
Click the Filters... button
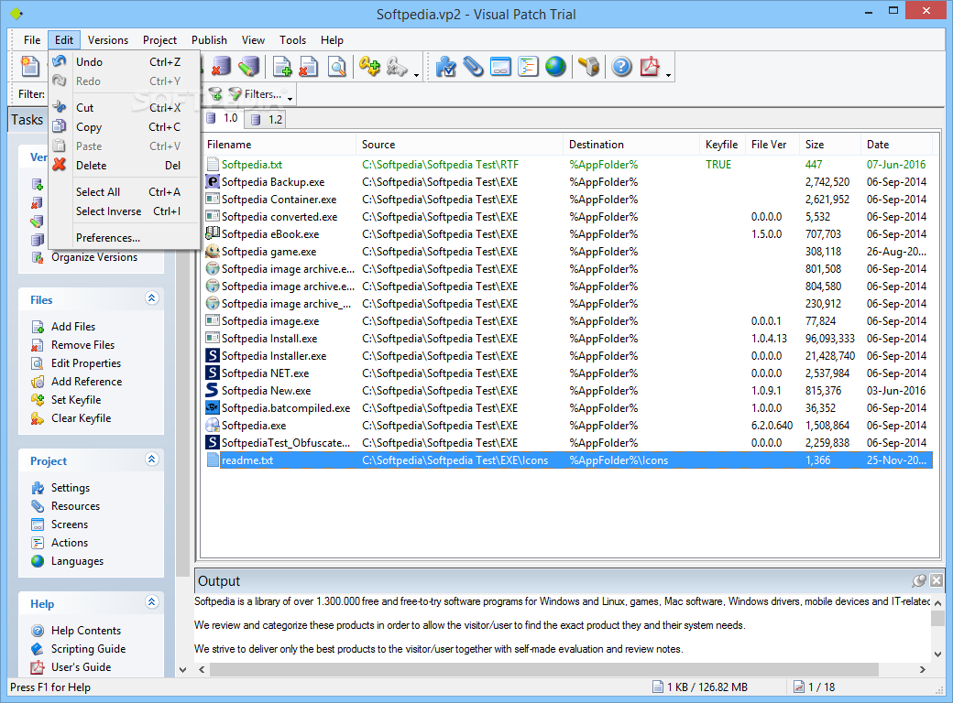[x=256, y=94]
